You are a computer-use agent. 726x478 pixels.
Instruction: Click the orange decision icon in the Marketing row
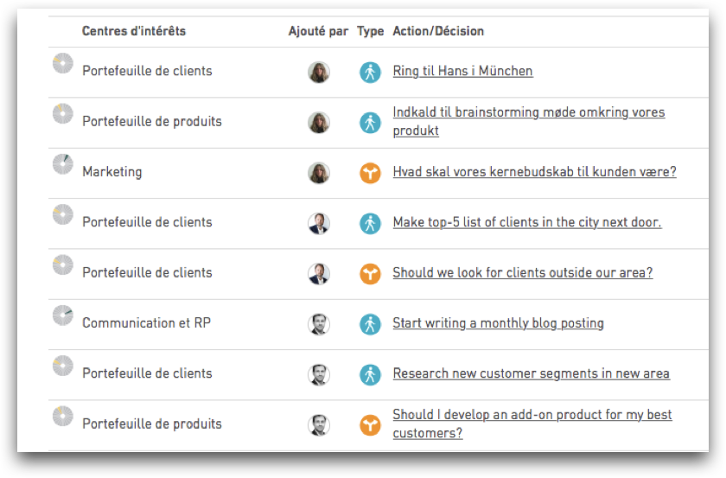click(x=370, y=173)
